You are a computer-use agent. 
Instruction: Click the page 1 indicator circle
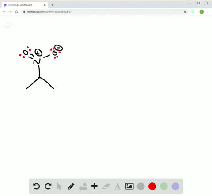pyautogui.click(x=8, y=23)
